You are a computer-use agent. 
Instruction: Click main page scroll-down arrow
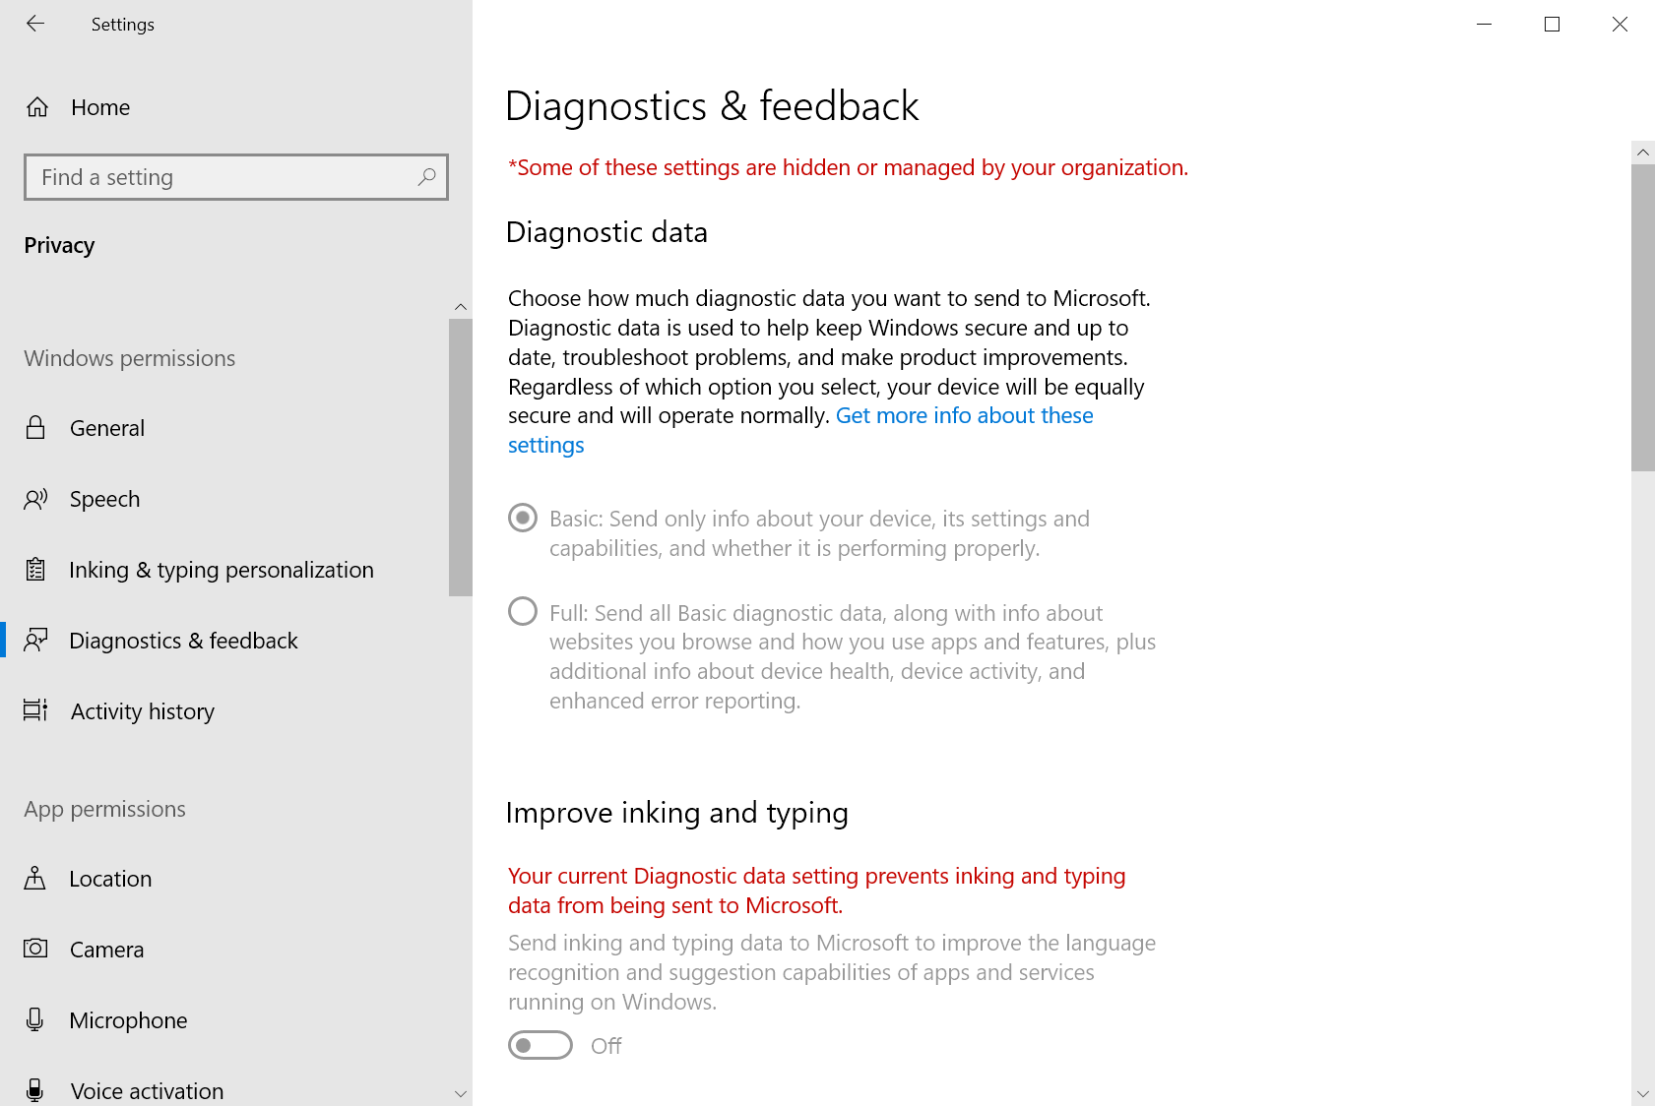pos(1642,1093)
